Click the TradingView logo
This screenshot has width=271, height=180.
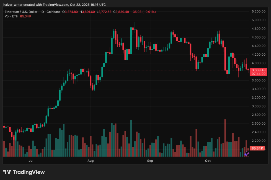(x=24, y=172)
